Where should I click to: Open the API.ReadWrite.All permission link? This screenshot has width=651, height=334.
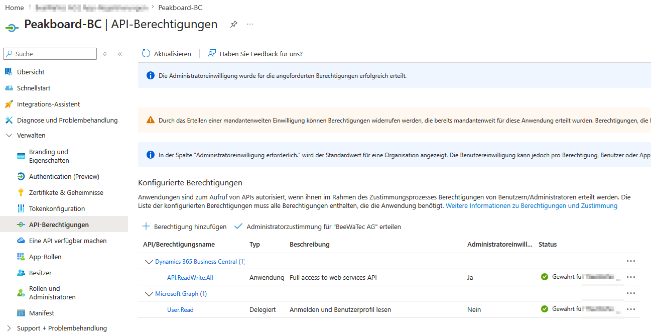(190, 277)
